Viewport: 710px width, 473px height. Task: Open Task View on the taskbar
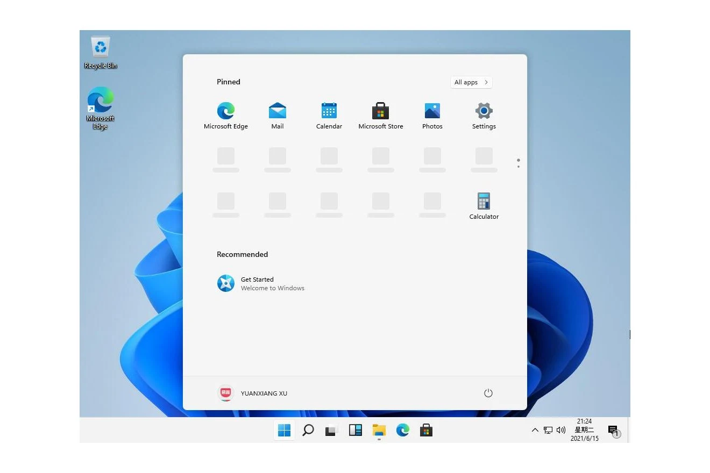coord(331,431)
